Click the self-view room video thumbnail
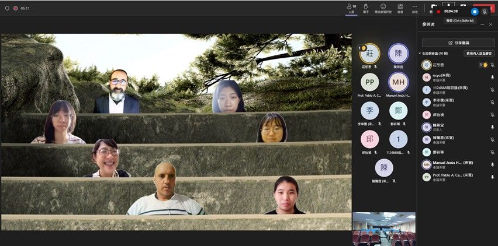The width and height of the screenshot is (498, 246). click(384, 229)
